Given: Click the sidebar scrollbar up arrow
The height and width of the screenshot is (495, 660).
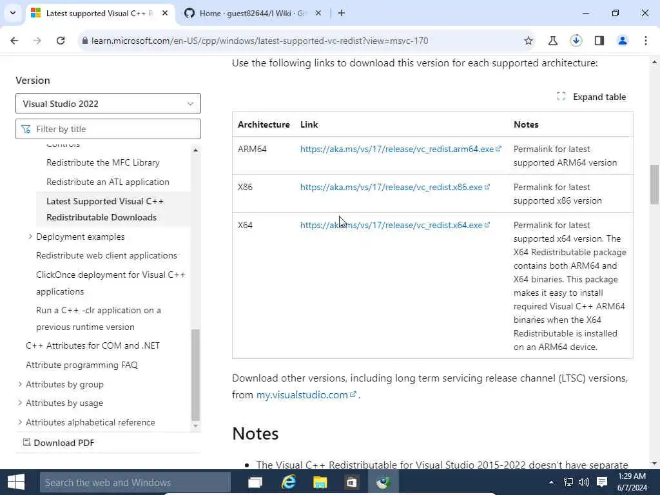Looking at the screenshot, I should 195,150.
